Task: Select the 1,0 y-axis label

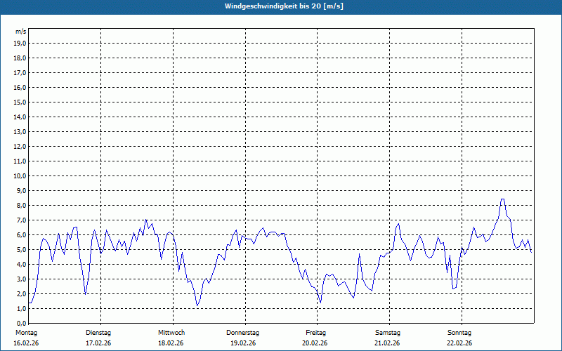Action: 21,308
